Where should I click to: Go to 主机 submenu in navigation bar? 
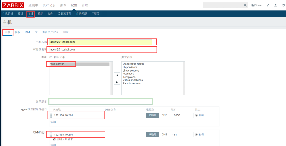[31, 14]
